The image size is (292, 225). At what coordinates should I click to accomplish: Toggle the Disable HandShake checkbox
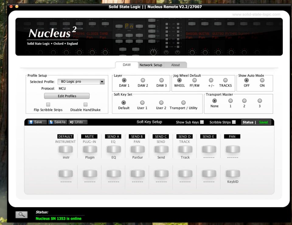click(85, 104)
